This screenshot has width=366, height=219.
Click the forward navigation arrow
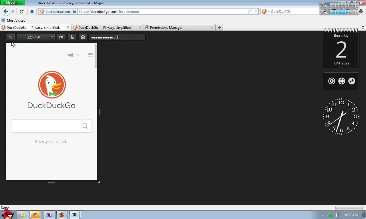click(13, 11)
